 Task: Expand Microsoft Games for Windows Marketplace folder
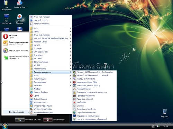coord(51,38)
